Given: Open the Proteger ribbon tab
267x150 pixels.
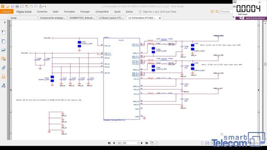Looking at the screenshot, I should (85, 12).
